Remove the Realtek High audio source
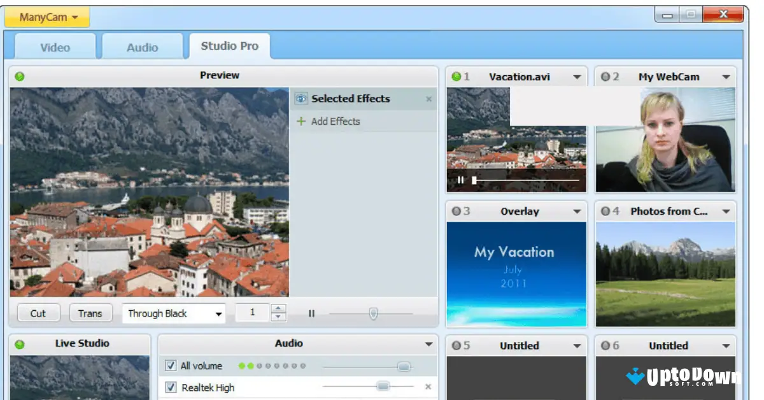Screen dimensions: 764x400 (427, 387)
